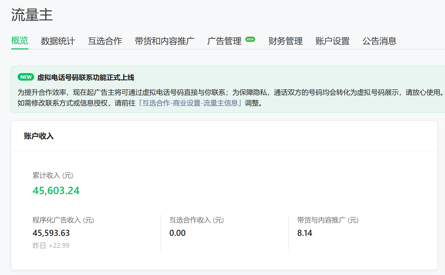View the 公告消息 tab
The image size is (445, 275).
379,41
